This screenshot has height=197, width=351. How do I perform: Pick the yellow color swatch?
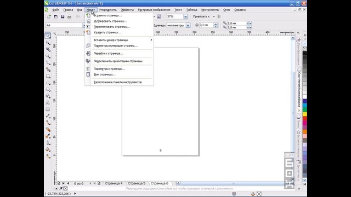click(305, 114)
